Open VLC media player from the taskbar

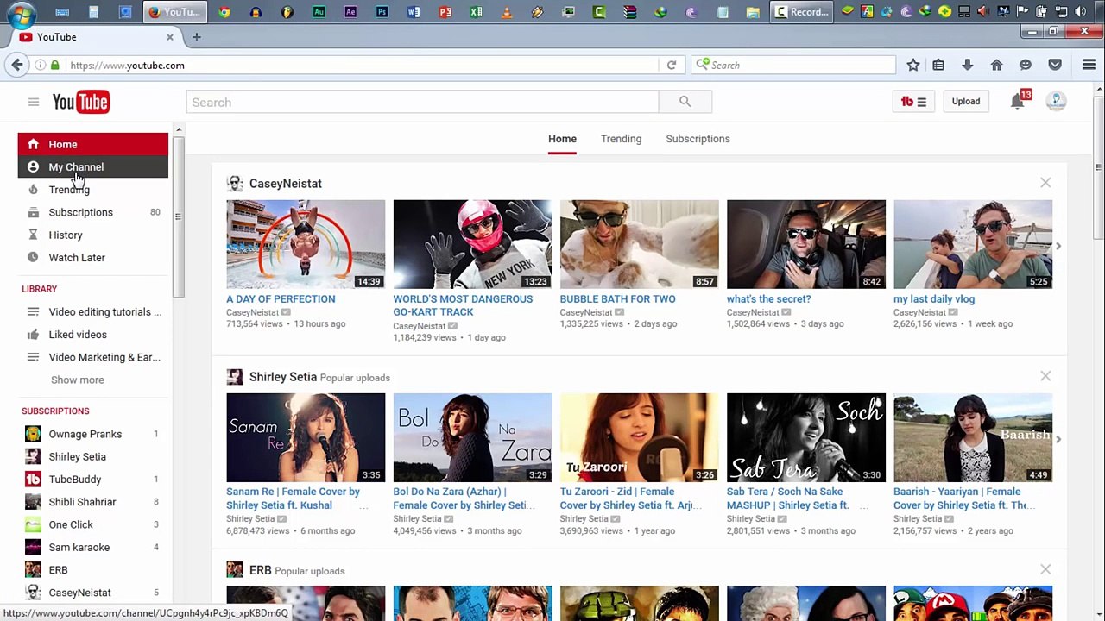tap(507, 12)
